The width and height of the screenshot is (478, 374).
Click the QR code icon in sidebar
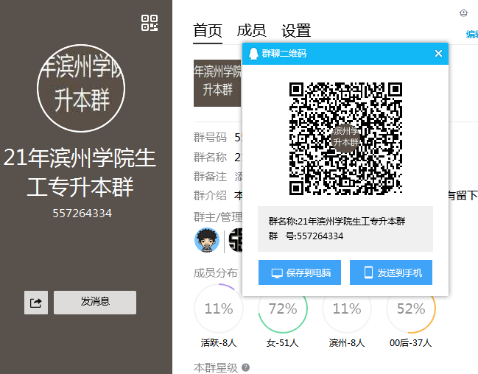(150, 23)
